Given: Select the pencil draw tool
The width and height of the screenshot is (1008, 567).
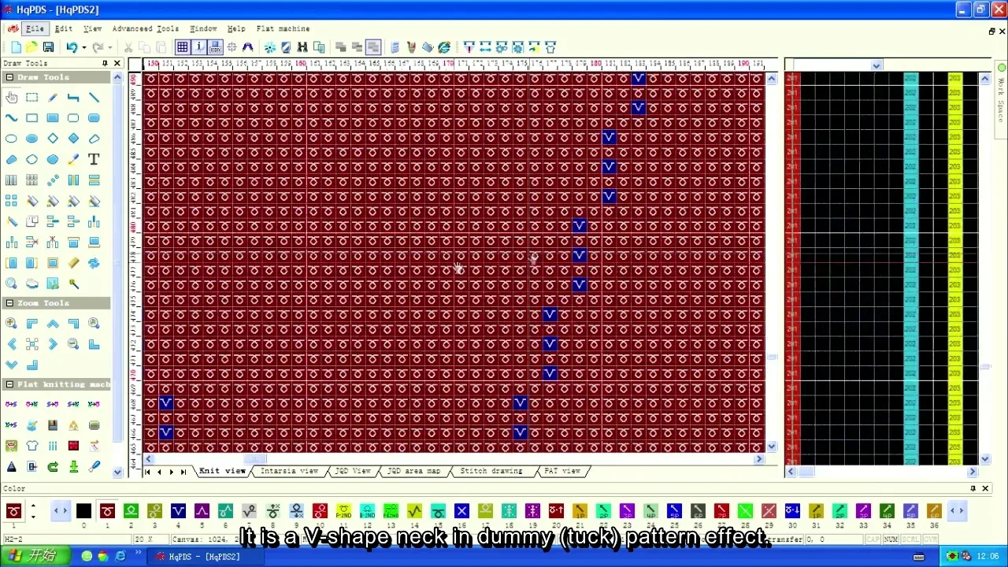Looking at the screenshot, I should [53, 98].
